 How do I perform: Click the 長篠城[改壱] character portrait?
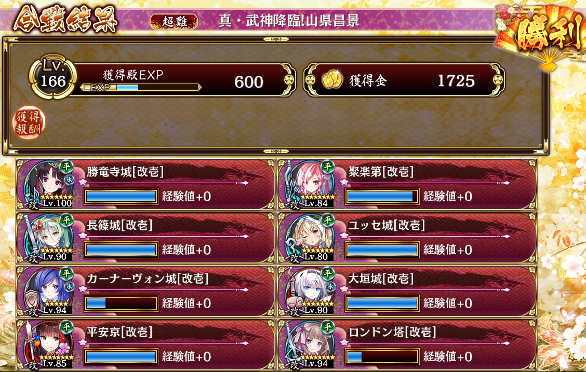pos(50,237)
